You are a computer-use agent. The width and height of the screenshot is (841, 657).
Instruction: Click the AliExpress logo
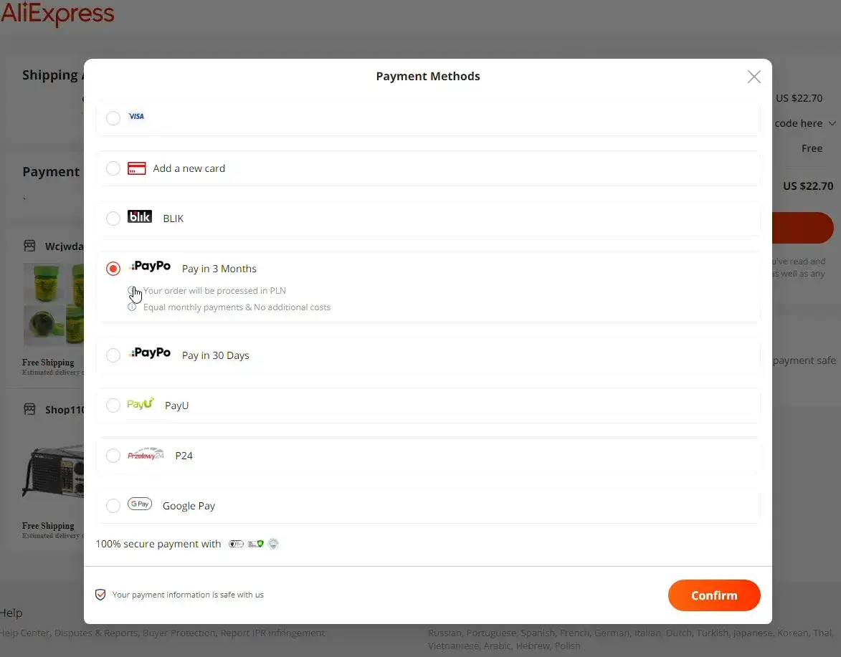(57, 13)
